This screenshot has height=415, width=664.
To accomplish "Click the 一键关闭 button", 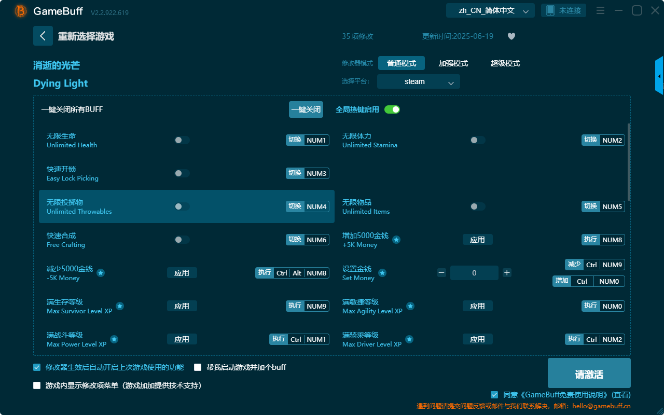I will (306, 109).
